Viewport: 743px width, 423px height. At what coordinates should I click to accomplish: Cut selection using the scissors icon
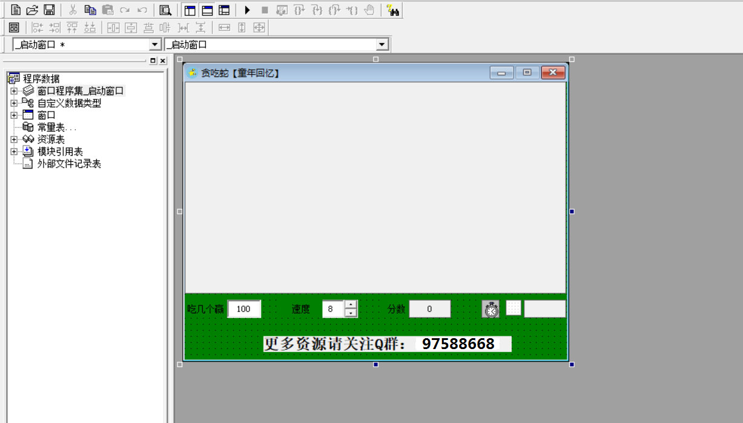click(73, 10)
